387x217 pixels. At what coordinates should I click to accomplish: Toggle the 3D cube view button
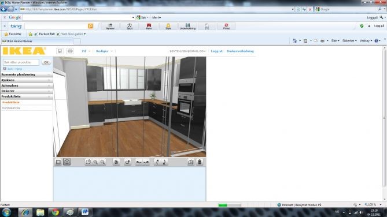pos(67,162)
